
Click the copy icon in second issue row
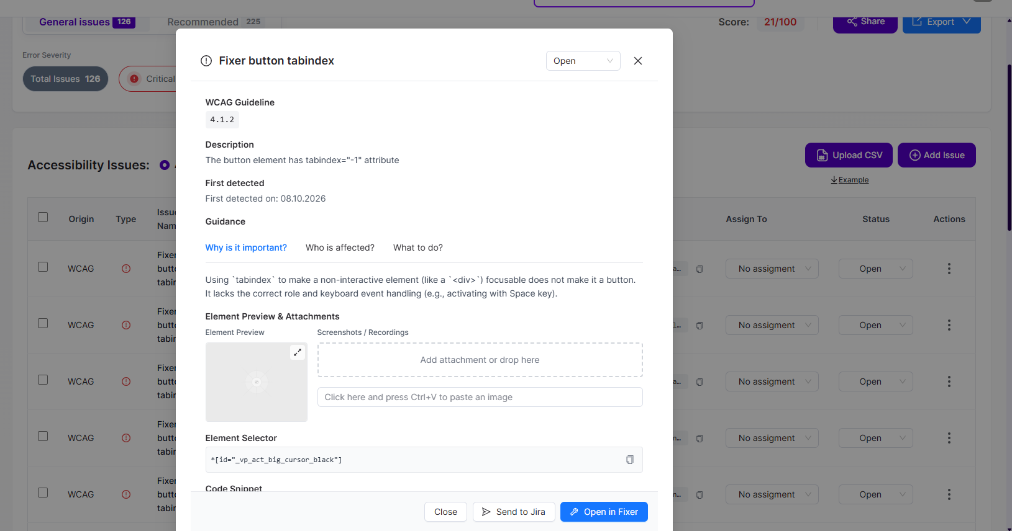700,326
